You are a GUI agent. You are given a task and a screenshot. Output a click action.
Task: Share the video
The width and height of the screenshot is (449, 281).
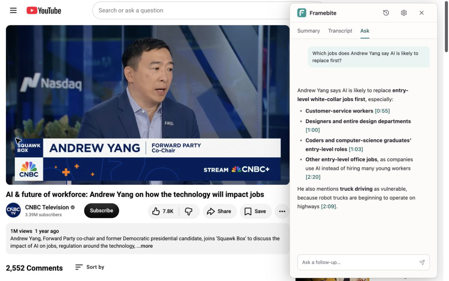(219, 211)
